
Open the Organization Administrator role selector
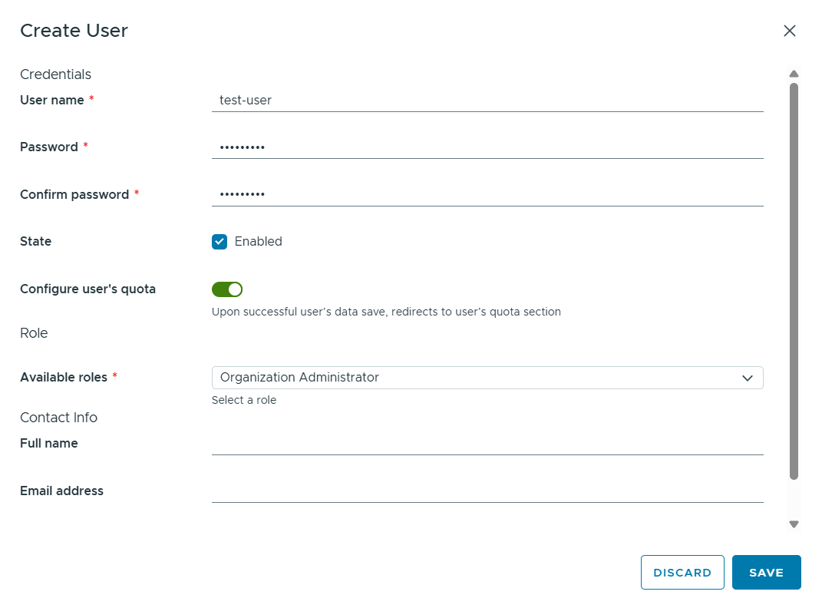487,378
